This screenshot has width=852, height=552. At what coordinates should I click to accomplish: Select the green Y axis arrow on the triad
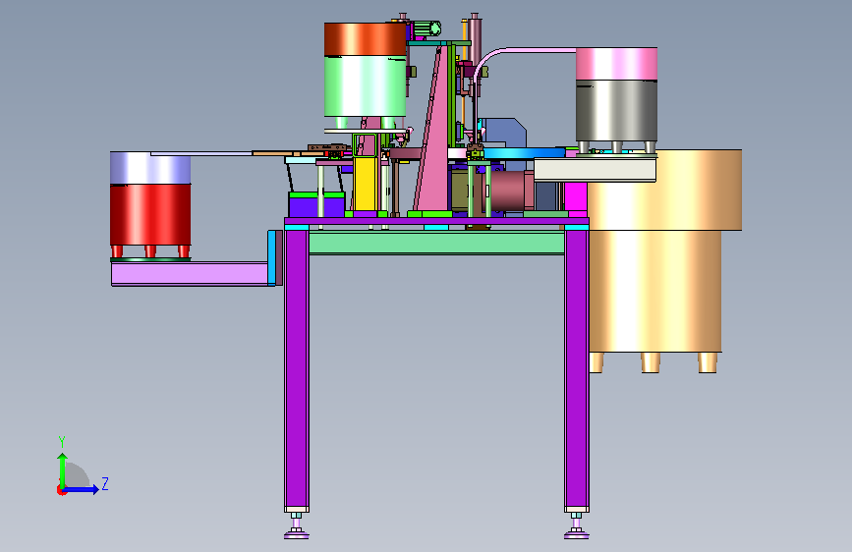click(63, 469)
